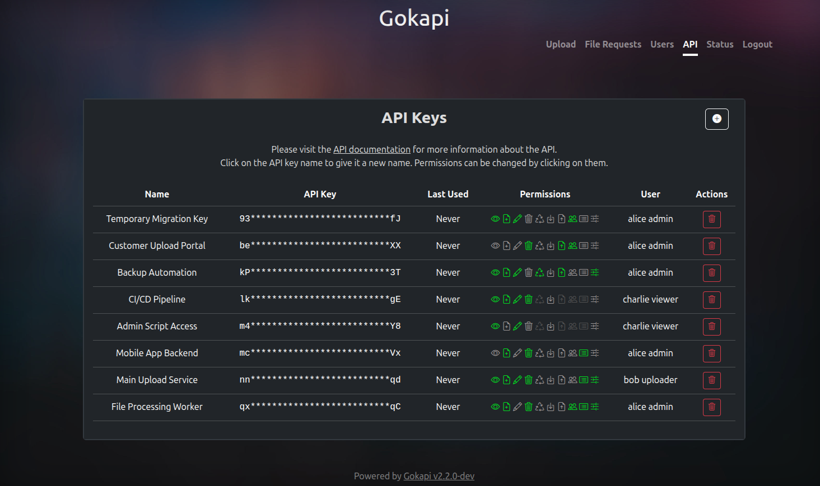Image resolution: width=820 pixels, height=486 pixels.
Task: Toggle view permission eye for Mobile App Backend
Action: click(x=495, y=353)
